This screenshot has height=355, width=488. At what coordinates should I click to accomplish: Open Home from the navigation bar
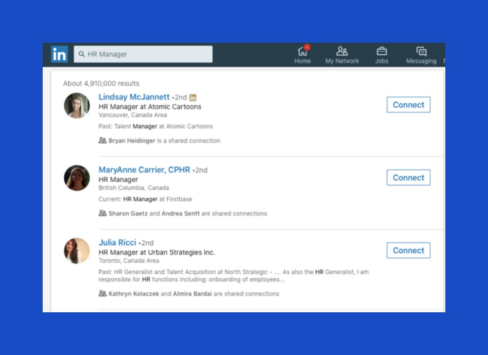(303, 55)
